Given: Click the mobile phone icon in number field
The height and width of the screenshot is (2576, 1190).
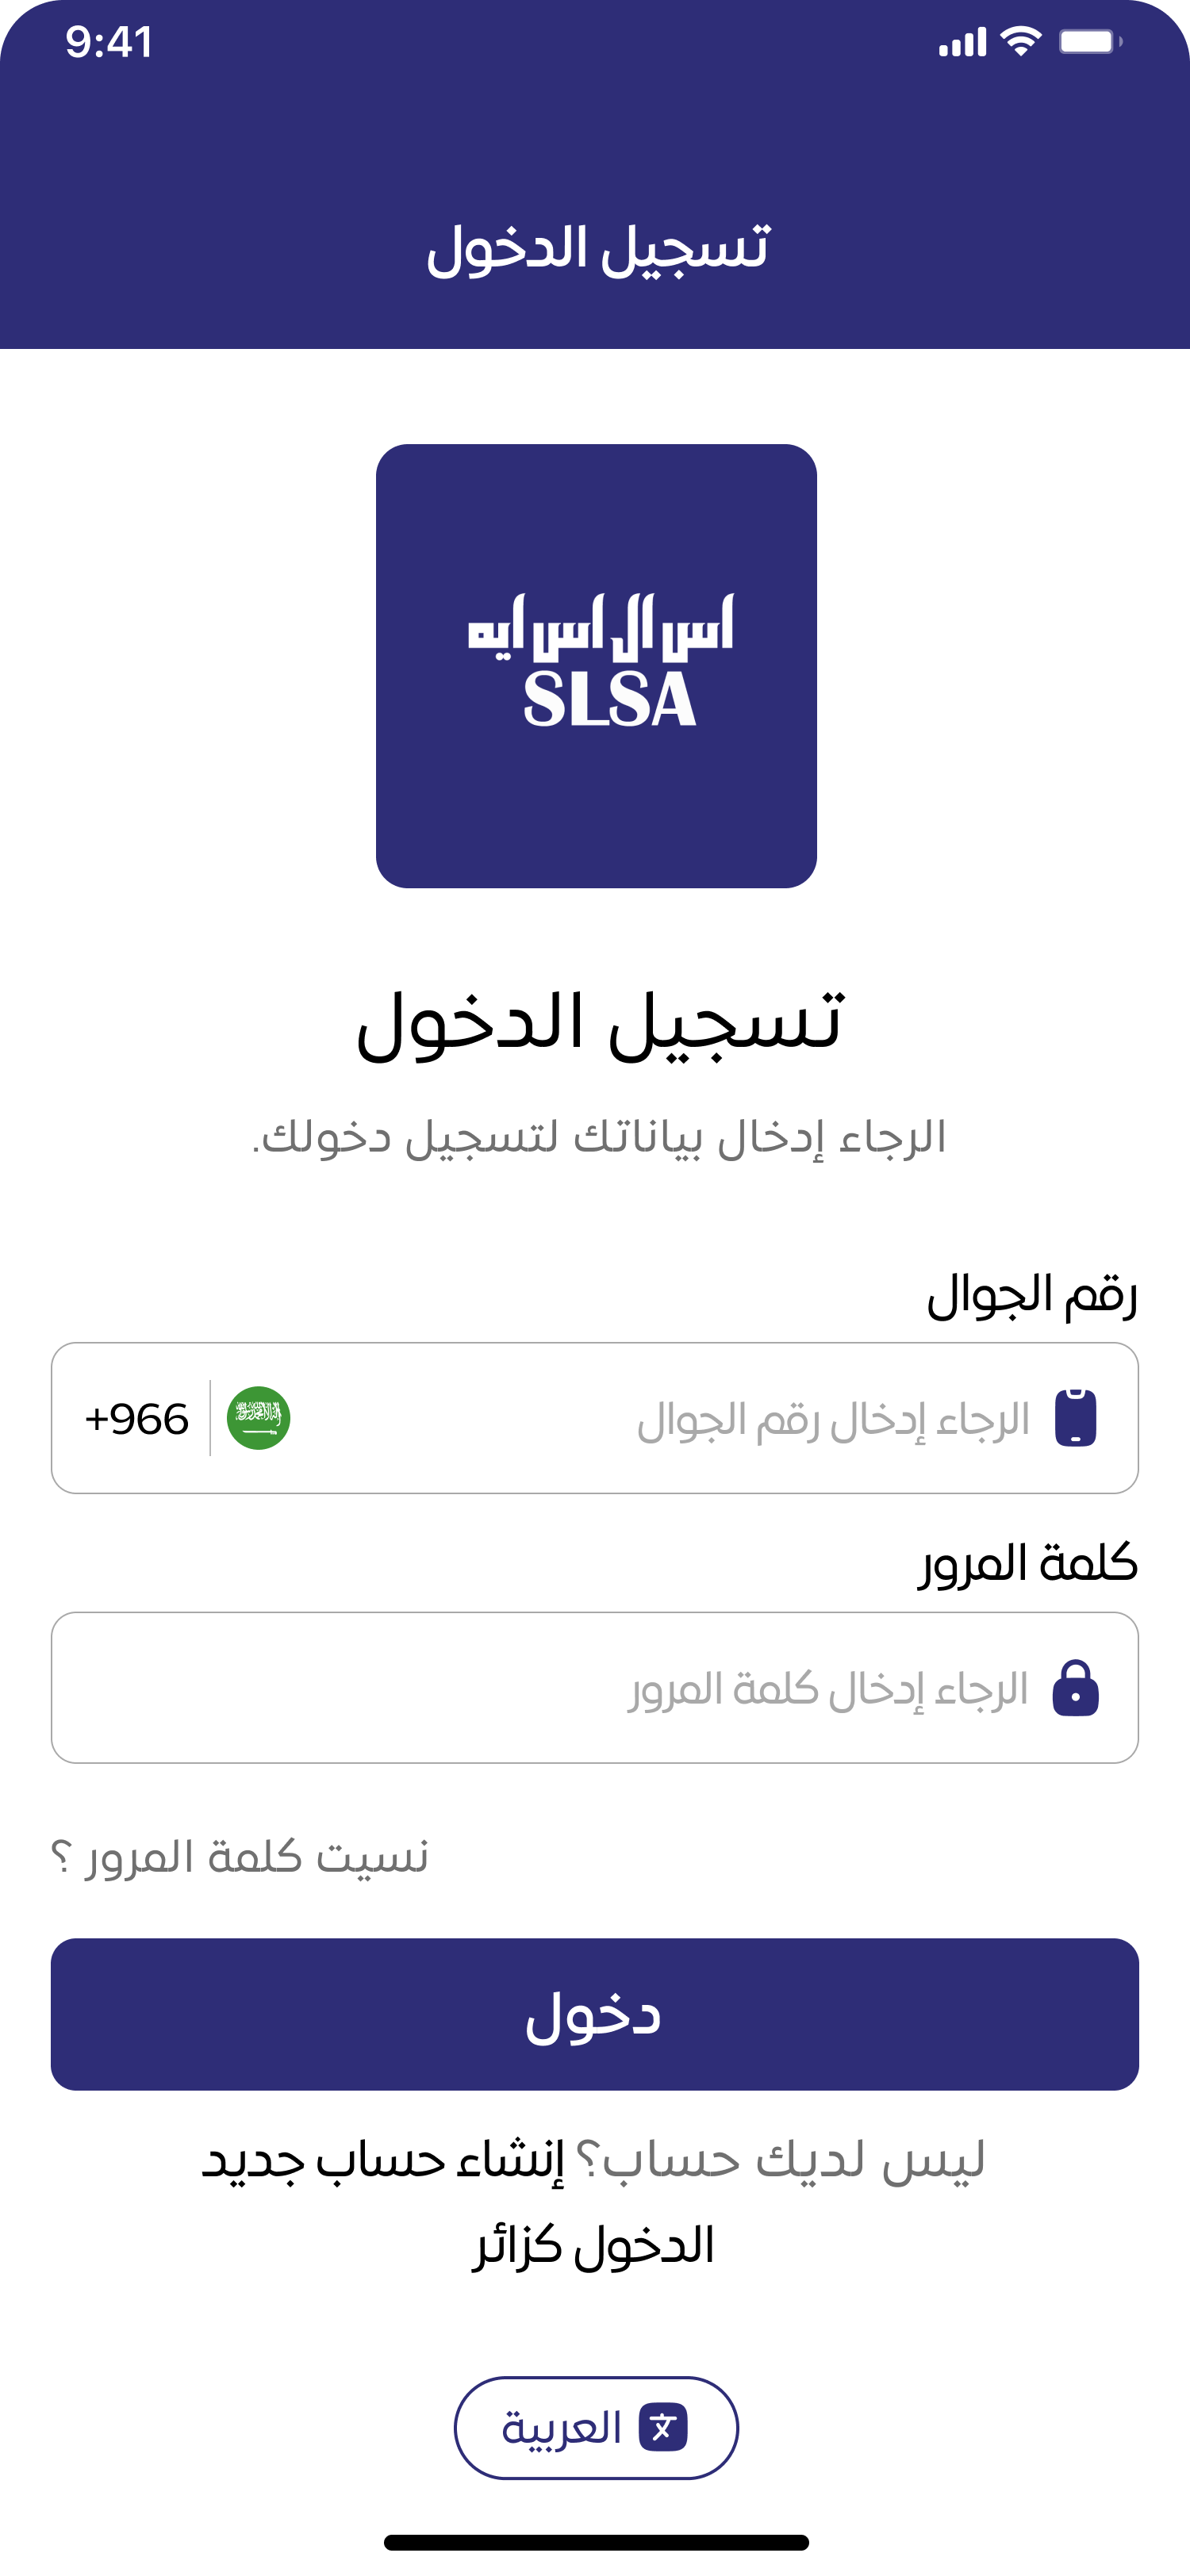Looking at the screenshot, I should 1076,1418.
